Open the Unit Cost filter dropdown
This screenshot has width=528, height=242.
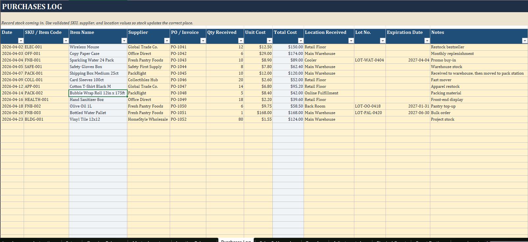click(269, 40)
